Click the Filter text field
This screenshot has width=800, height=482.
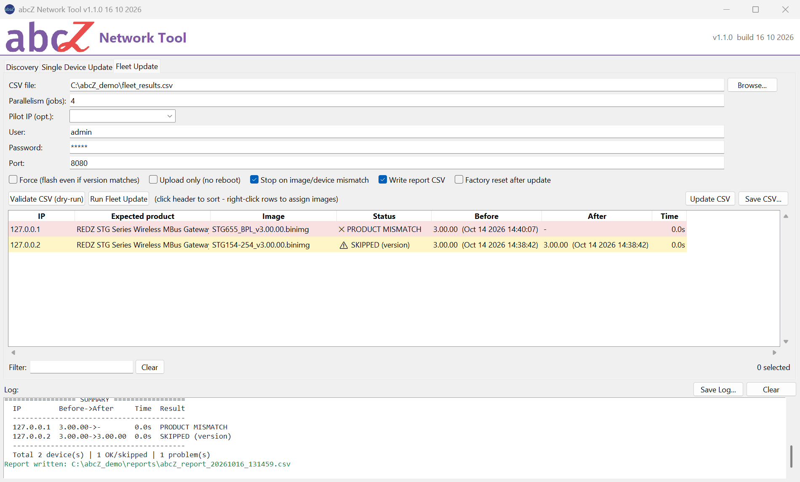[82, 367]
